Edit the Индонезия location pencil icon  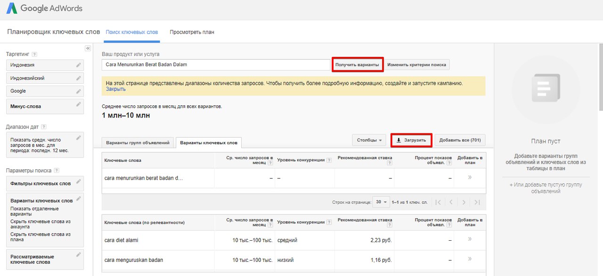tap(79, 65)
